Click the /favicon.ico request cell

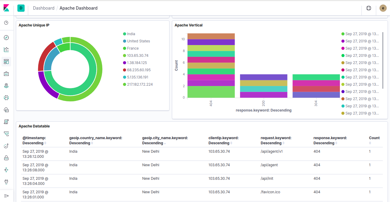tap(270, 192)
